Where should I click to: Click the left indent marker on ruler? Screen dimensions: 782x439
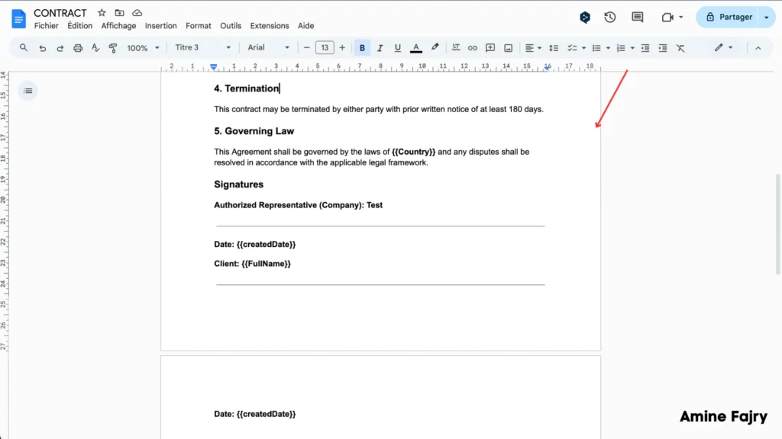coord(214,67)
